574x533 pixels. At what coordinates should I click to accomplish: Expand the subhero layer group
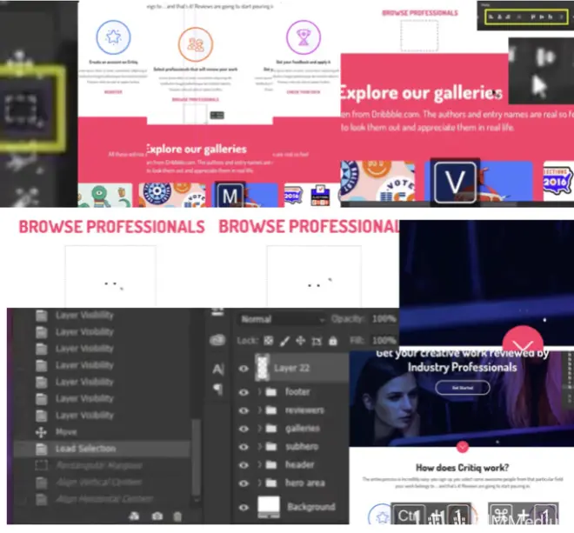(x=259, y=447)
